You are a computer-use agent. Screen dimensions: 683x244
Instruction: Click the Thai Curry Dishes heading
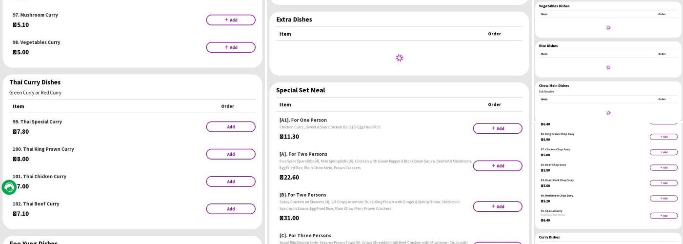[35, 82]
